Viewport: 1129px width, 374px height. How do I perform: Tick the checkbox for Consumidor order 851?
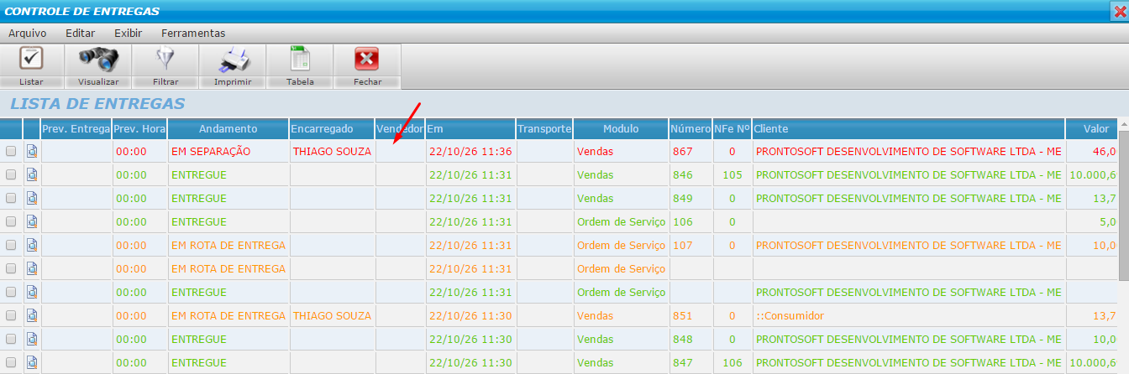click(x=11, y=316)
